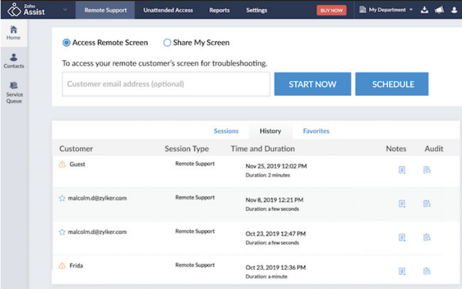Select the Access Remote Screen radio button
The image size is (462, 289).
pos(66,43)
